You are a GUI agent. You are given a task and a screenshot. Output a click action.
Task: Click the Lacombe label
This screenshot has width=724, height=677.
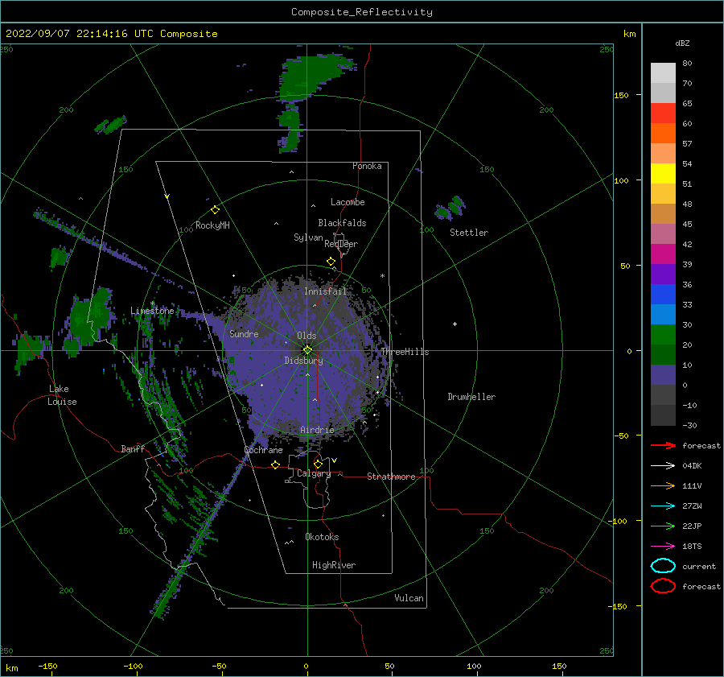point(348,202)
